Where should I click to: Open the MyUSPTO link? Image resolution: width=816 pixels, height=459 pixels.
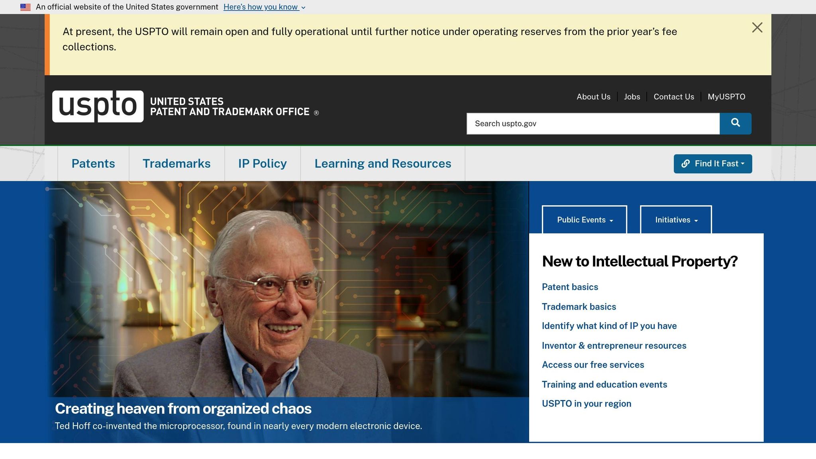726,97
